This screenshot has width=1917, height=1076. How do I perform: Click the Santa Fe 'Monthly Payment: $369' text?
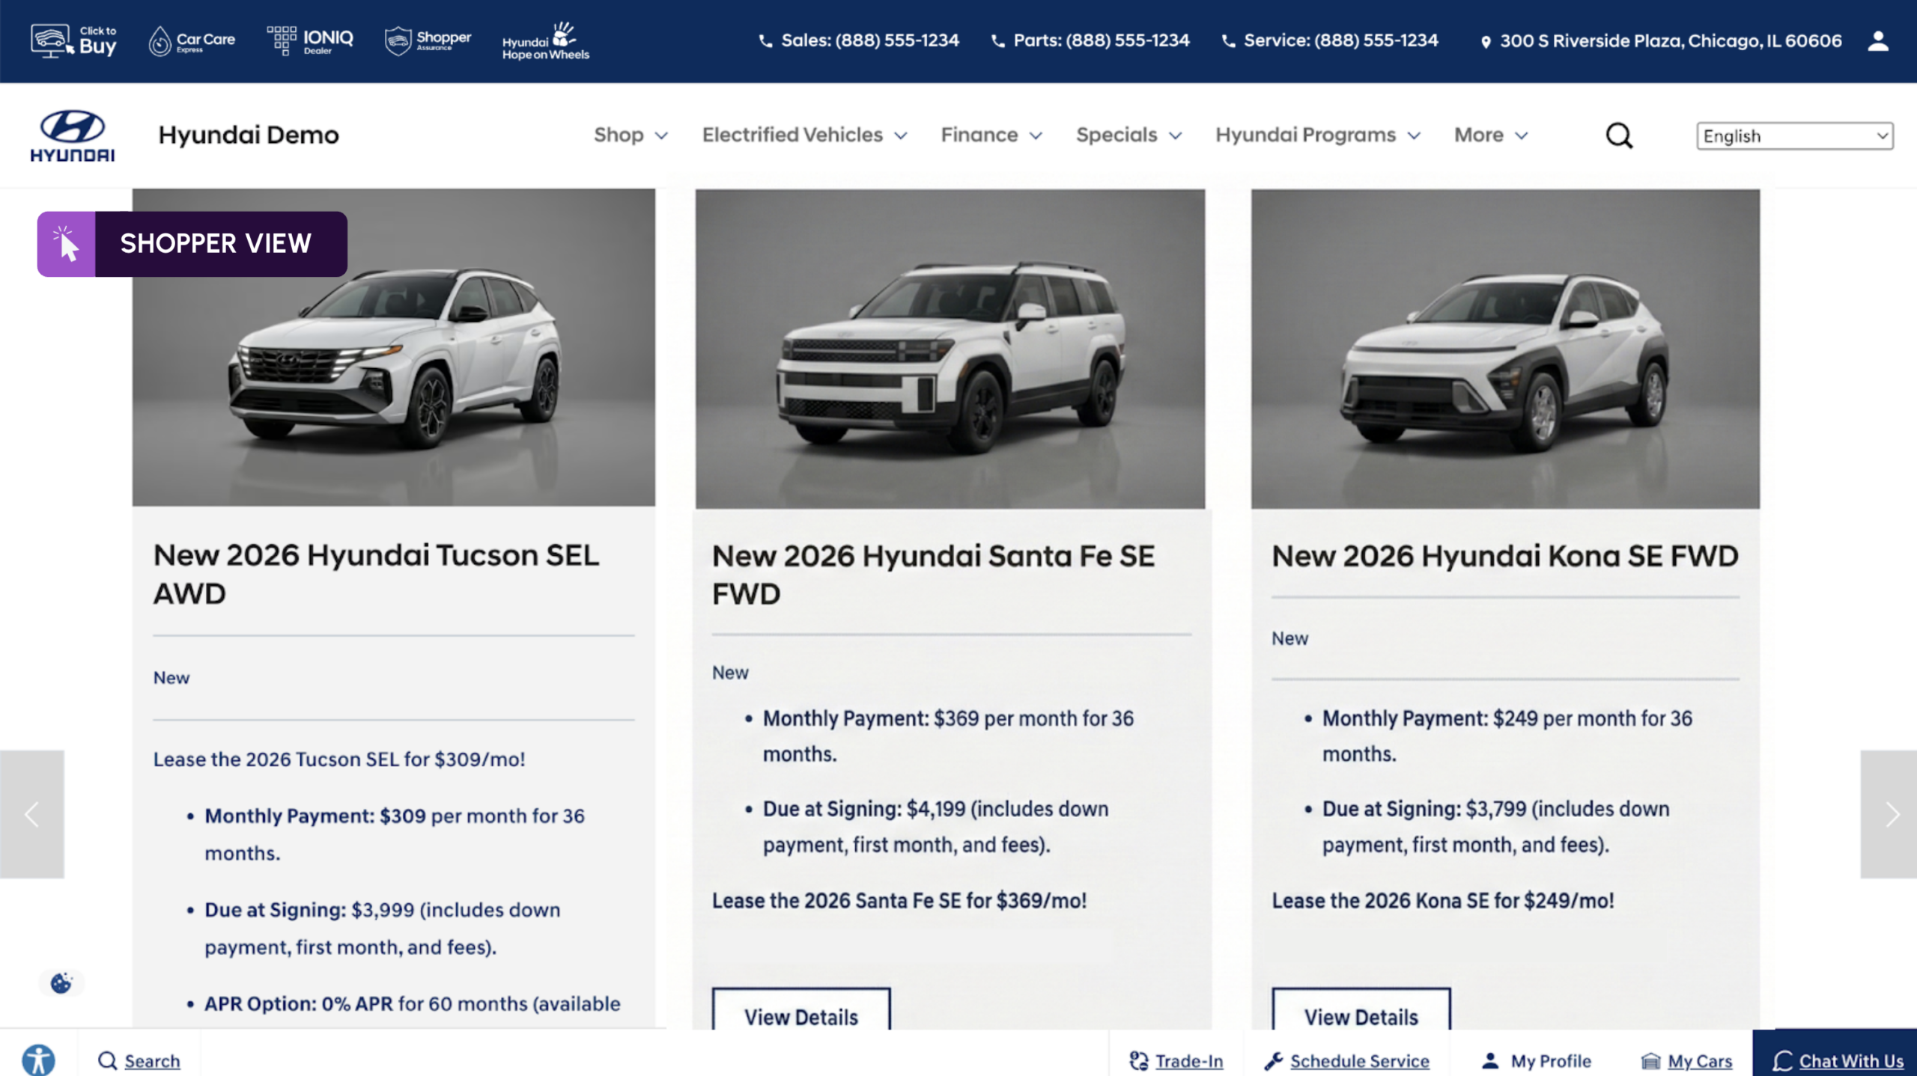pyautogui.click(x=871, y=718)
